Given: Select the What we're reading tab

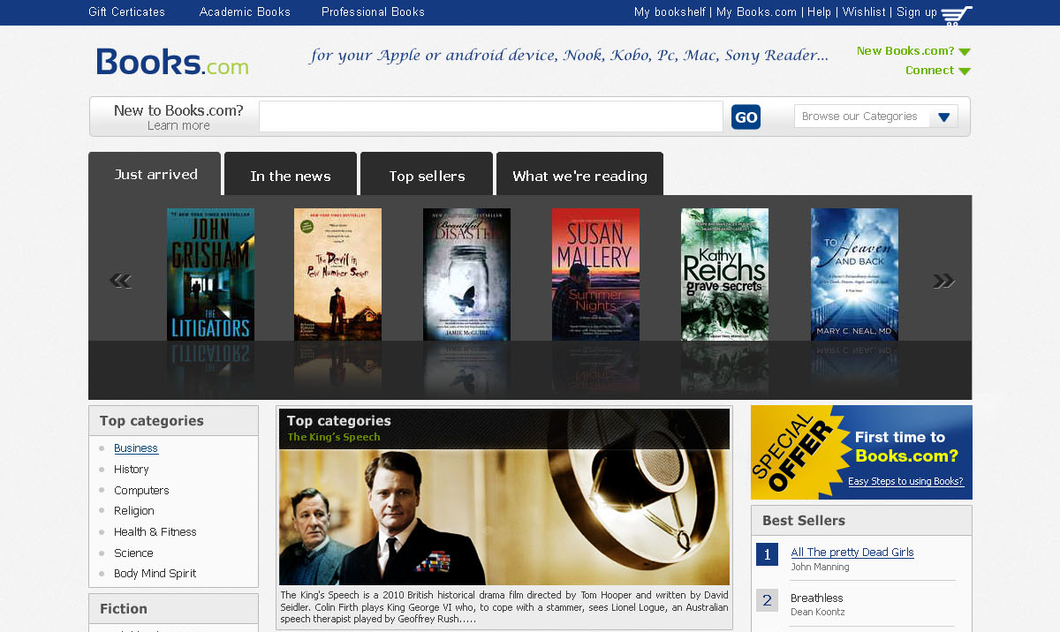Looking at the screenshot, I should tap(579, 174).
